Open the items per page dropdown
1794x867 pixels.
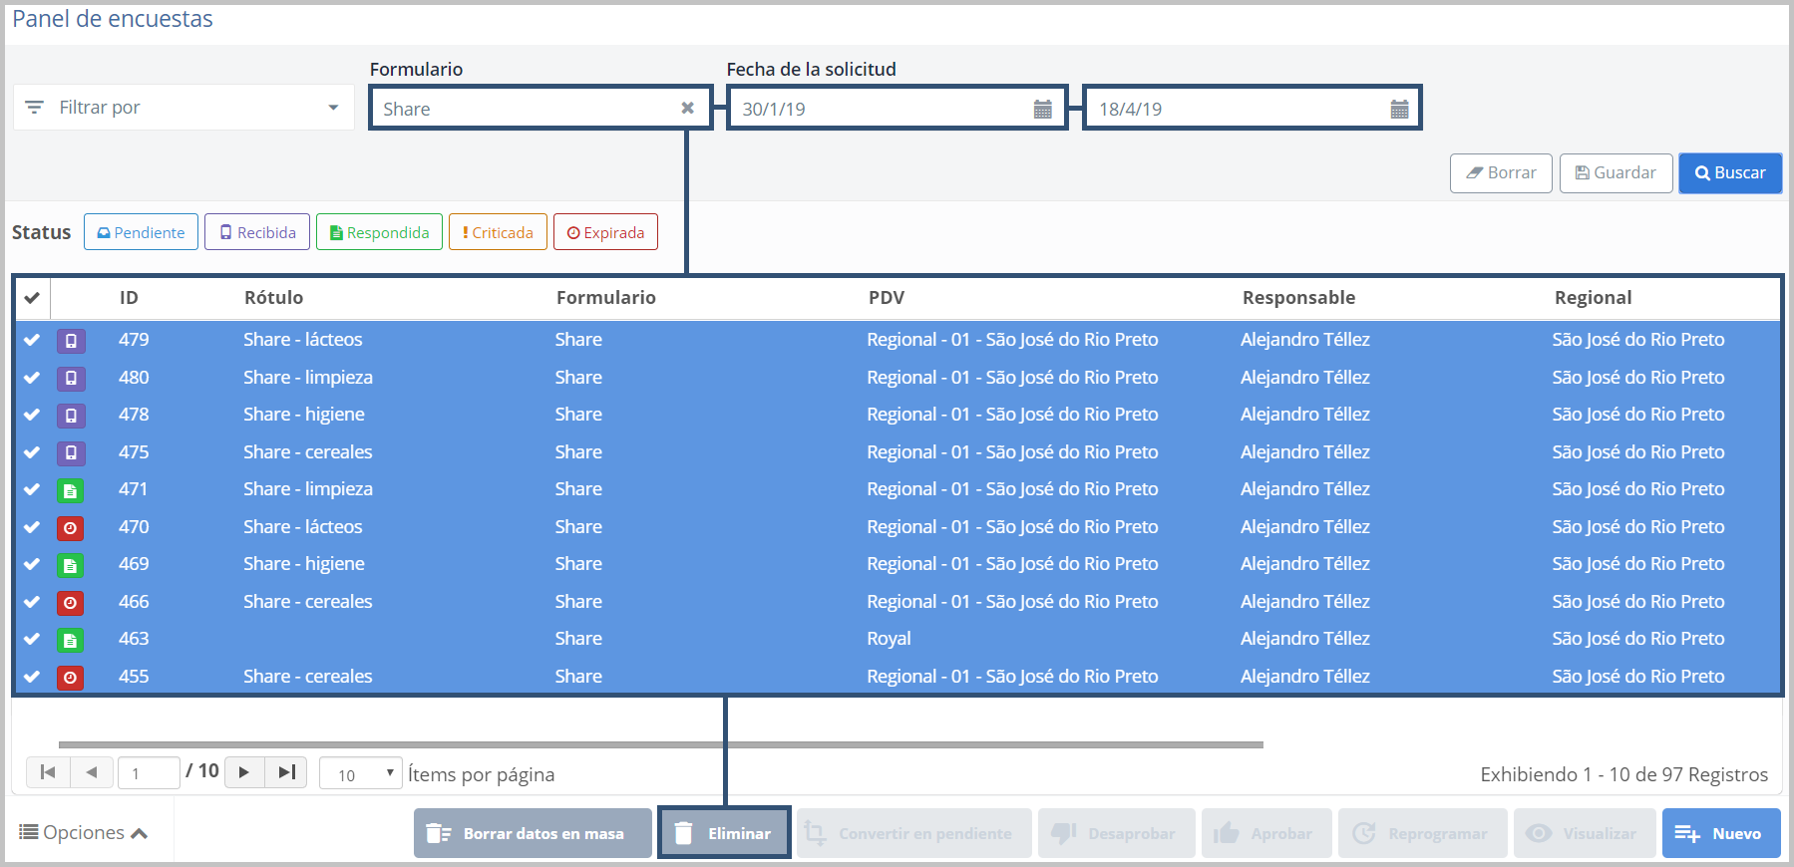(360, 773)
